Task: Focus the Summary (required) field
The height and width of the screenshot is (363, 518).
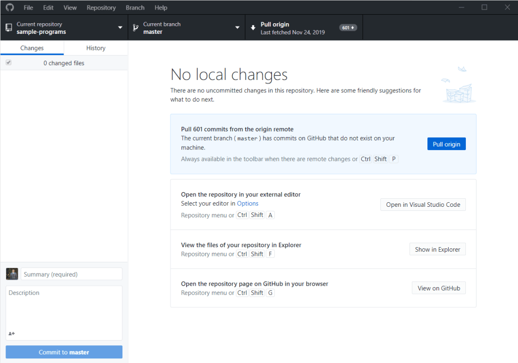Action: (x=72, y=274)
